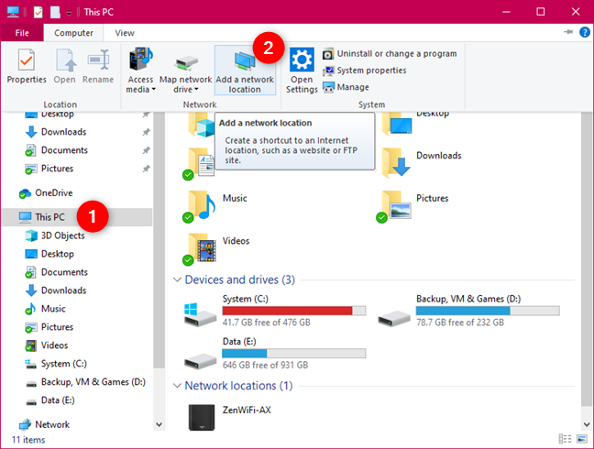Screen dimensions: 594x449
Task: Open the Properties ribbon button
Action: tap(27, 66)
